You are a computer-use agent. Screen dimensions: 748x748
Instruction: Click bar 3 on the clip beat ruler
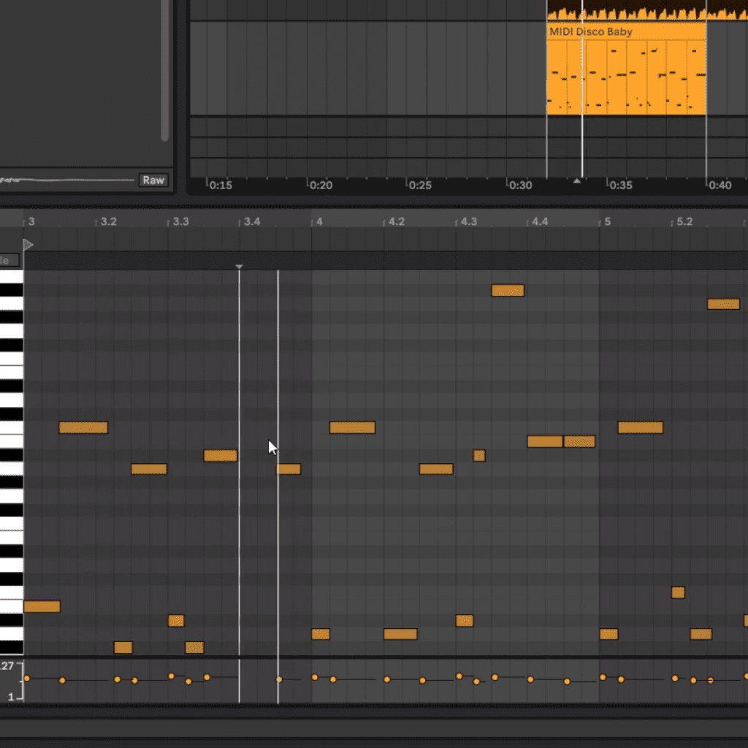[x=31, y=221]
